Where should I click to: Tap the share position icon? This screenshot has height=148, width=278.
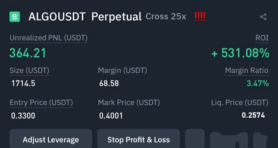[x=263, y=17]
